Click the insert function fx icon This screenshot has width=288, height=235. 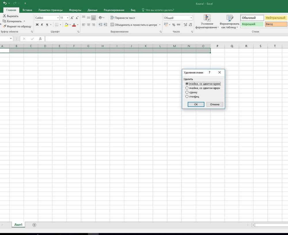[x=40, y=39]
